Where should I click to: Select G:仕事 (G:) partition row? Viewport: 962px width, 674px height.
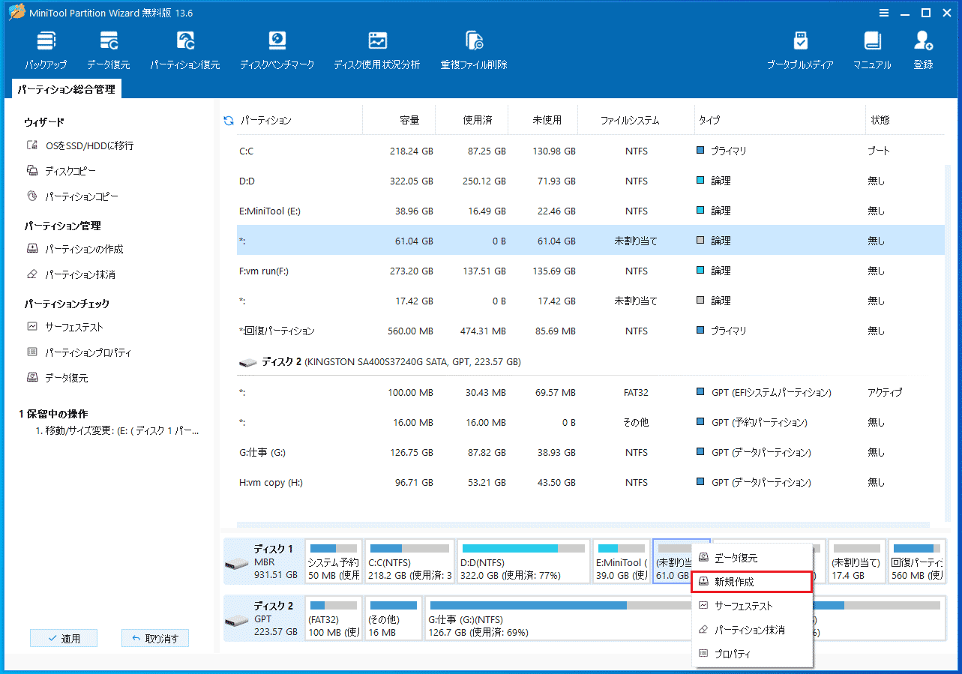(x=590, y=452)
